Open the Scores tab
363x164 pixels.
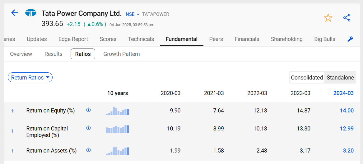point(108,39)
